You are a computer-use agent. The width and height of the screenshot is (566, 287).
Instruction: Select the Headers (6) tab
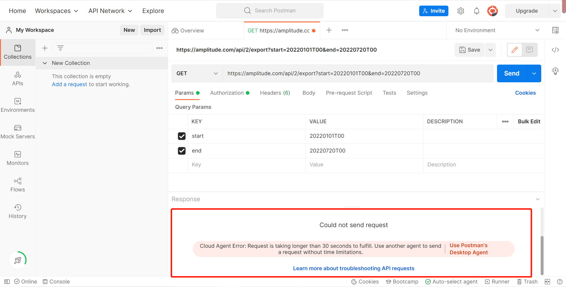pos(275,93)
